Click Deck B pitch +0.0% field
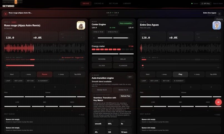Viewport: 224px width, 134px height. (180, 37)
